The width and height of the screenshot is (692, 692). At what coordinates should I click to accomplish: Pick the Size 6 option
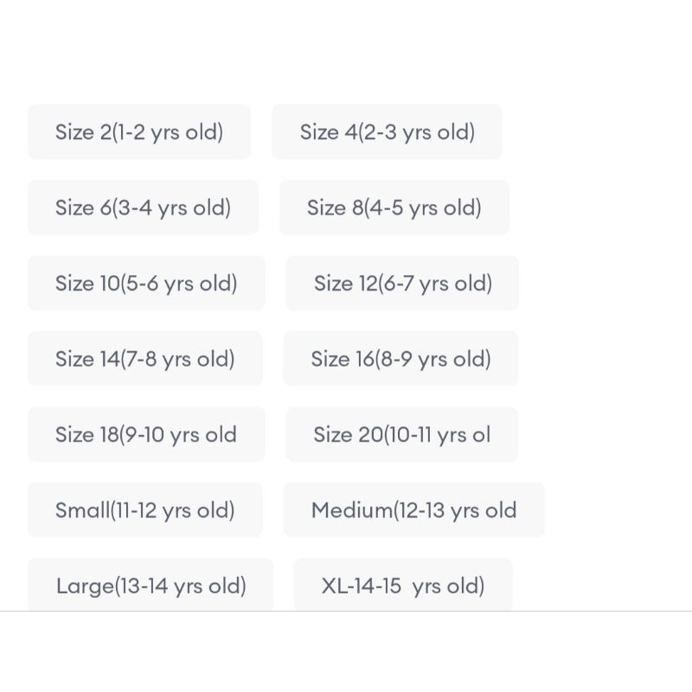click(143, 208)
